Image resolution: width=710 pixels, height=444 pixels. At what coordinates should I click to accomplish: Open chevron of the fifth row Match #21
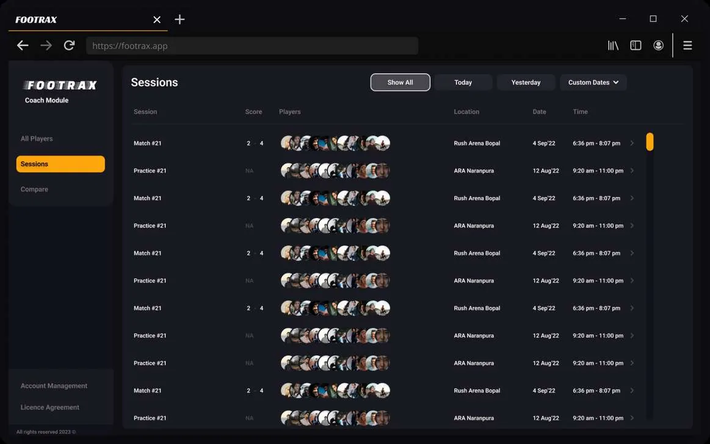point(632,253)
